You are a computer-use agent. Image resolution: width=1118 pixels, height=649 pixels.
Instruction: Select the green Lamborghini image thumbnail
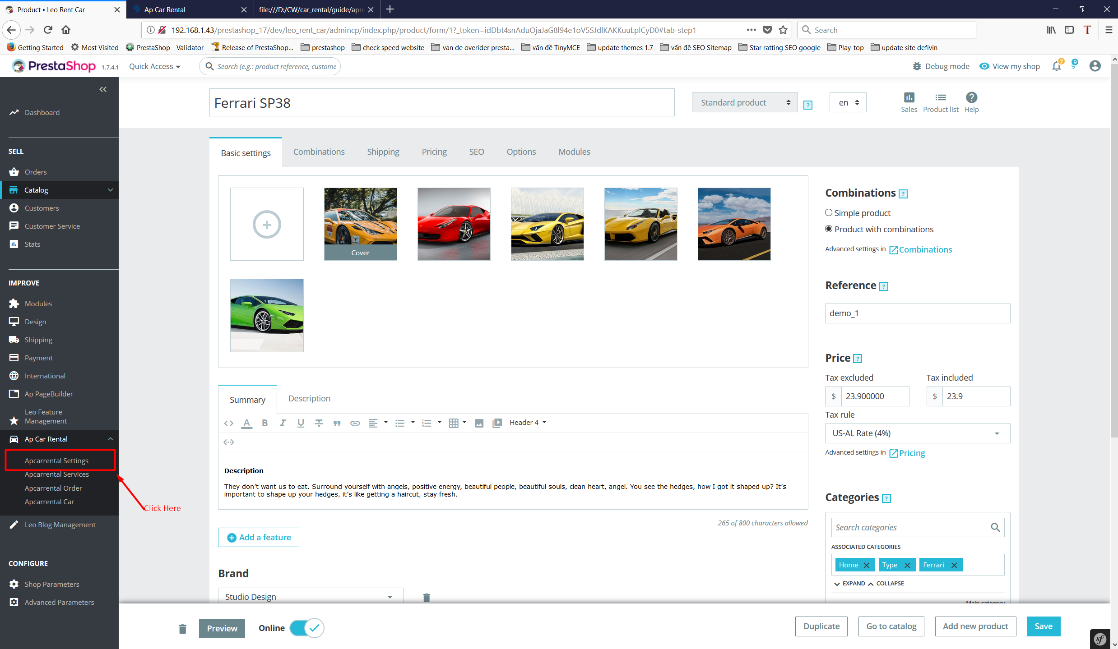click(x=267, y=315)
